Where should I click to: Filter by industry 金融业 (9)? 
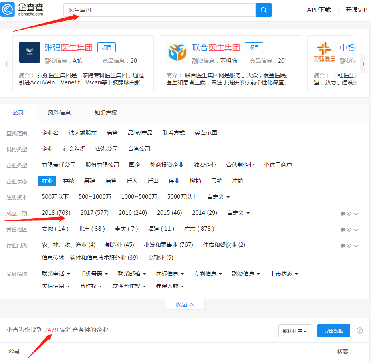pos(160,258)
